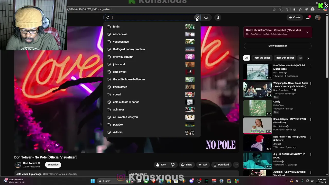Open the browser essentials heart icon

[x=306, y=9]
